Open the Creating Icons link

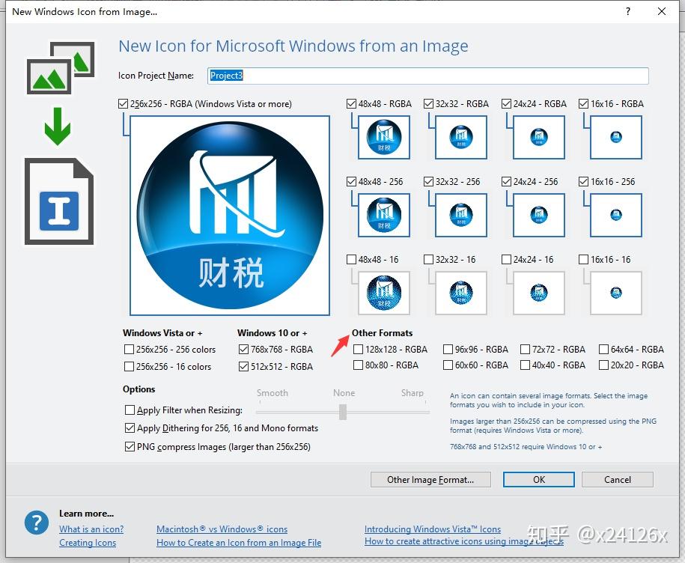pyautogui.click(x=88, y=543)
